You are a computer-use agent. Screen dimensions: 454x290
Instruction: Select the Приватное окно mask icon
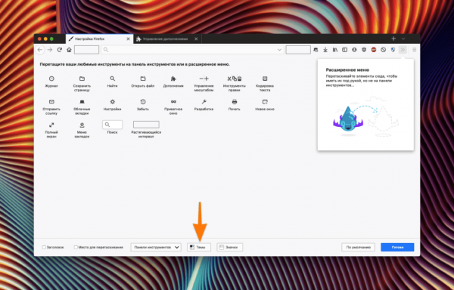click(x=173, y=102)
